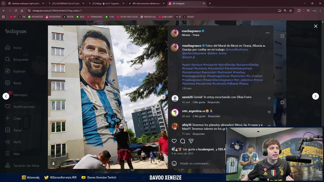Open Panel in Instagram sidebar
The image size is (324, 182).
pyautogui.click(x=14, y=130)
